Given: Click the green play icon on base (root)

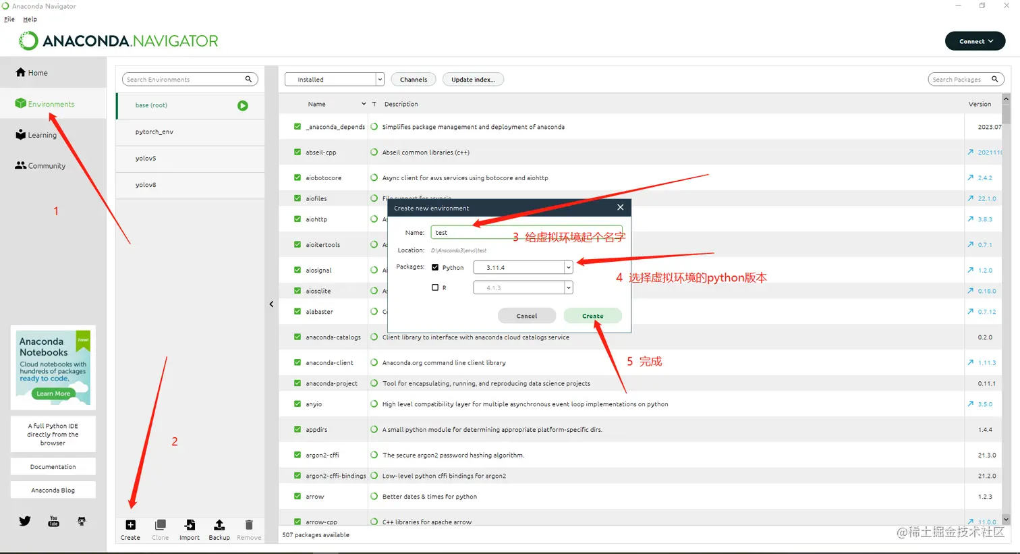Looking at the screenshot, I should pyautogui.click(x=243, y=105).
